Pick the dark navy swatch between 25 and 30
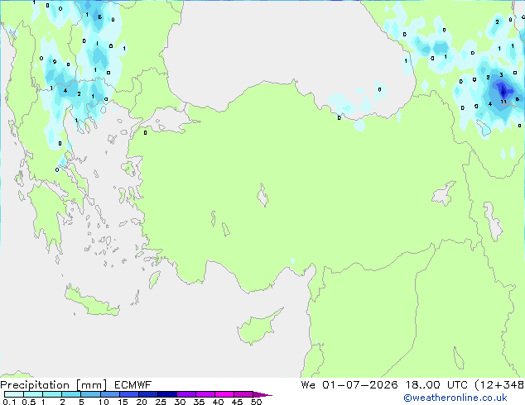This screenshot has height=405, width=525. 167,394
